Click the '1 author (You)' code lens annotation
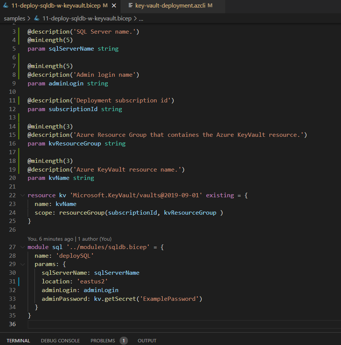Viewport: 341px width, 345px height. tap(95, 239)
